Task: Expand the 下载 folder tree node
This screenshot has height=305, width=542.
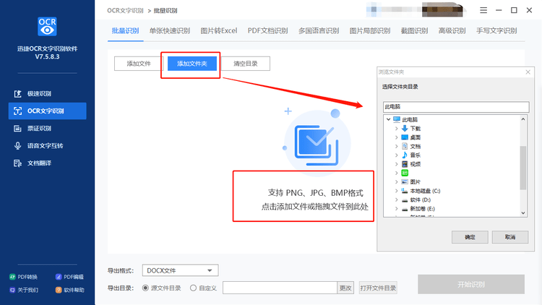Action: tap(397, 129)
